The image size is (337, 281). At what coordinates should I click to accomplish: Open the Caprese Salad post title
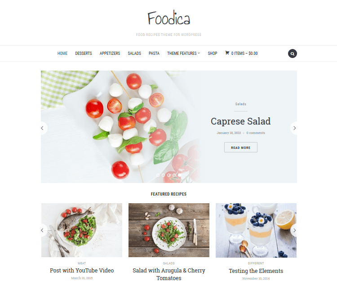pos(241,121)
